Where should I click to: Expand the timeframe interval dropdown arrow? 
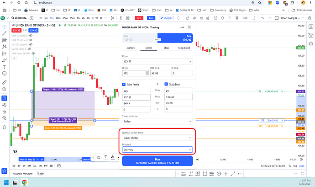pyautogui.click(x=105, y=18)
